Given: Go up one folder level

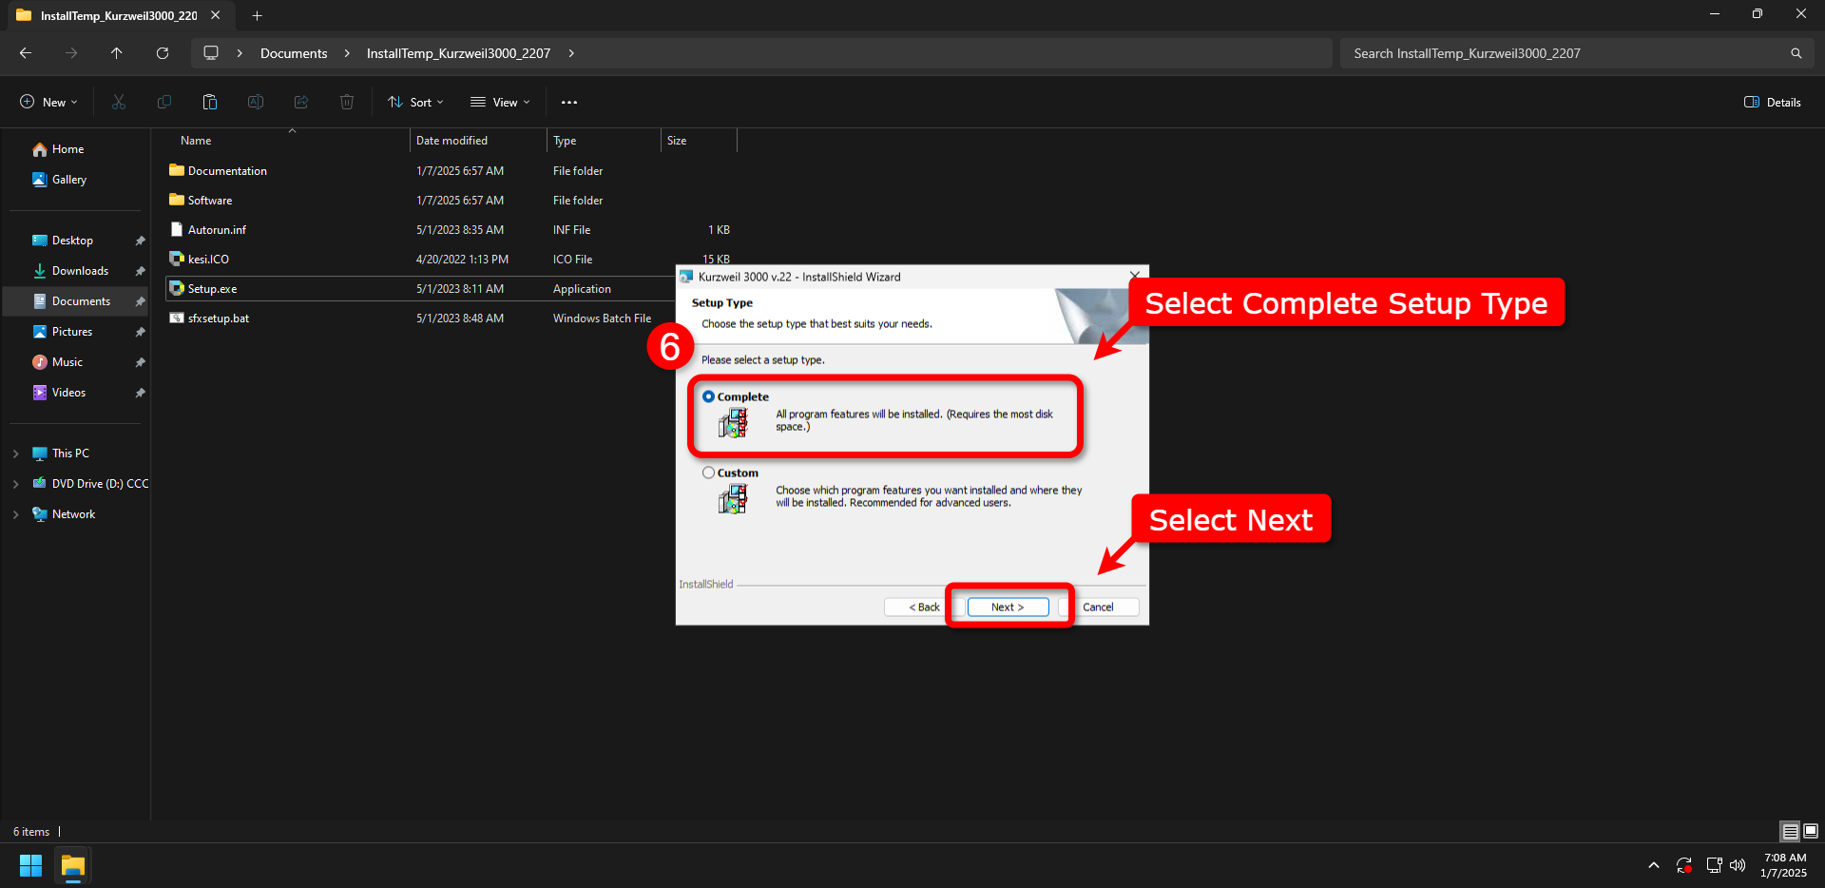Looking at the screenshot, I should (117, 53).
